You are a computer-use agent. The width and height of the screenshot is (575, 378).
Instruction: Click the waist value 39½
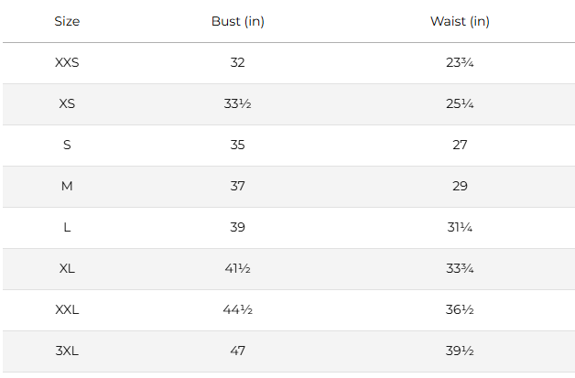point(460,351)
